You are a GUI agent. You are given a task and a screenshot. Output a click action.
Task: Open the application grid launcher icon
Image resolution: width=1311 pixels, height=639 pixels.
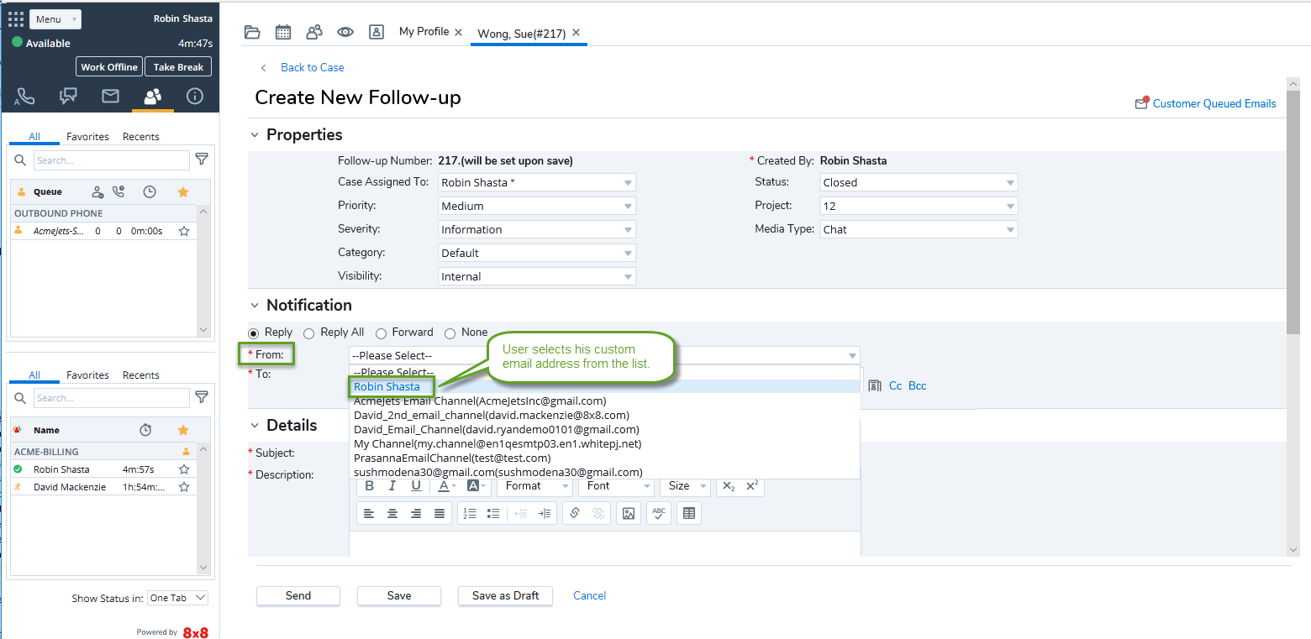(16, 19)
